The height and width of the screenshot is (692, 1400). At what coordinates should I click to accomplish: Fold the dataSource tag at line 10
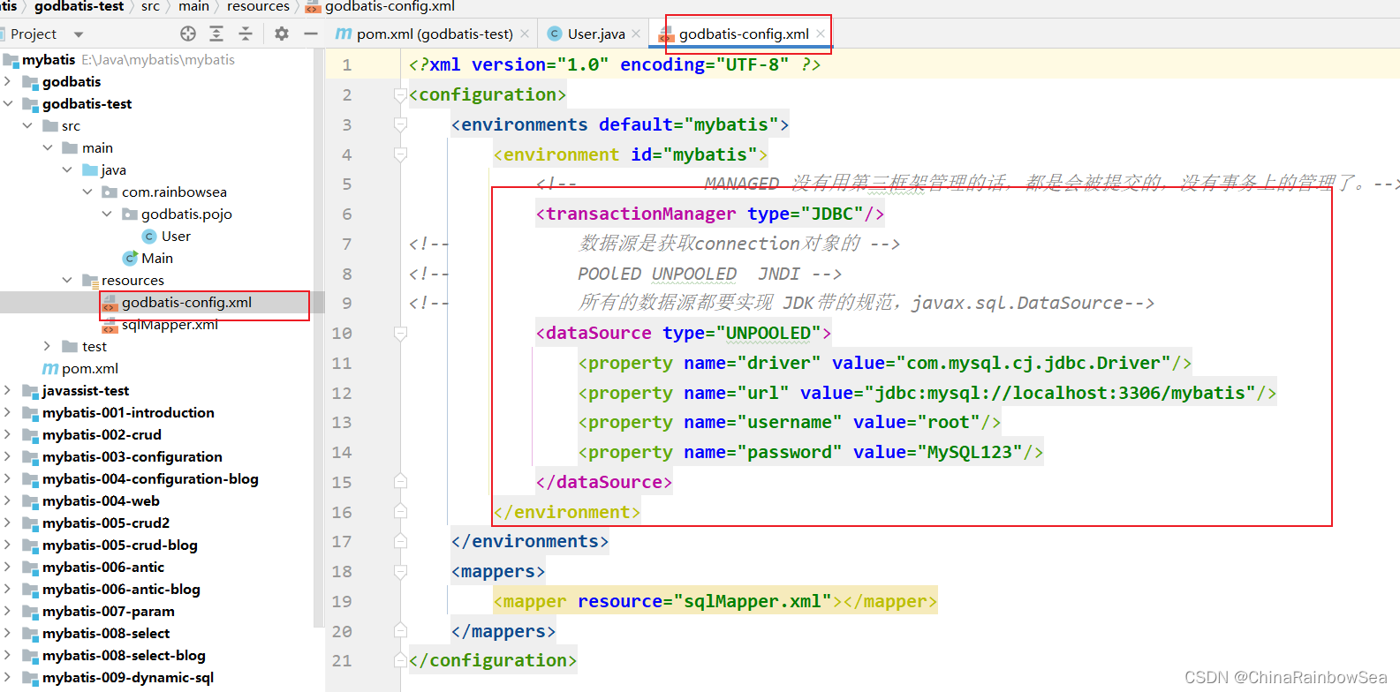point(400,333)
